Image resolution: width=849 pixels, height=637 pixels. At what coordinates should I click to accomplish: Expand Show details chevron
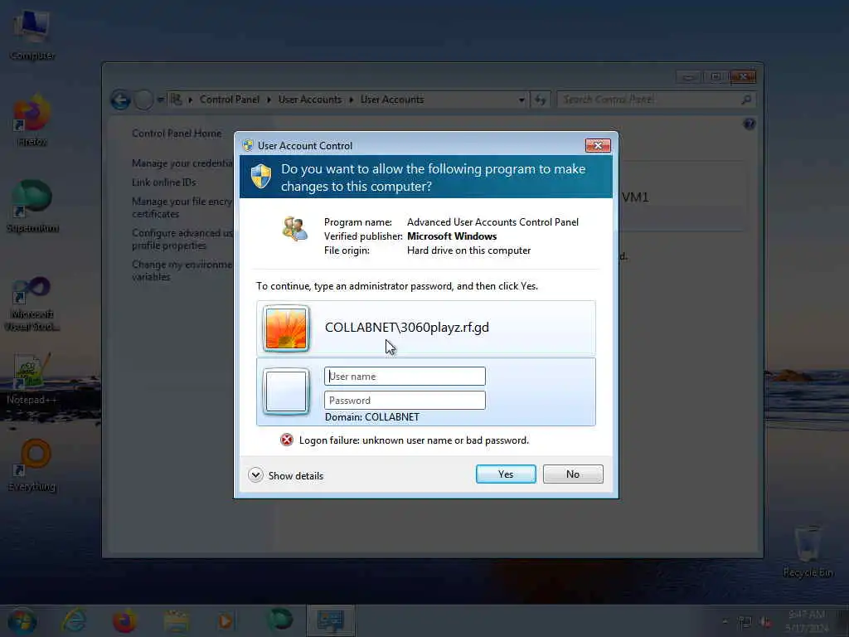coord(255,475)
